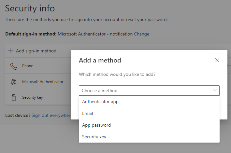The height and width of the screenshot is (153, 231).
Task: Click the Security info page heading
Action: pos(30,8)
